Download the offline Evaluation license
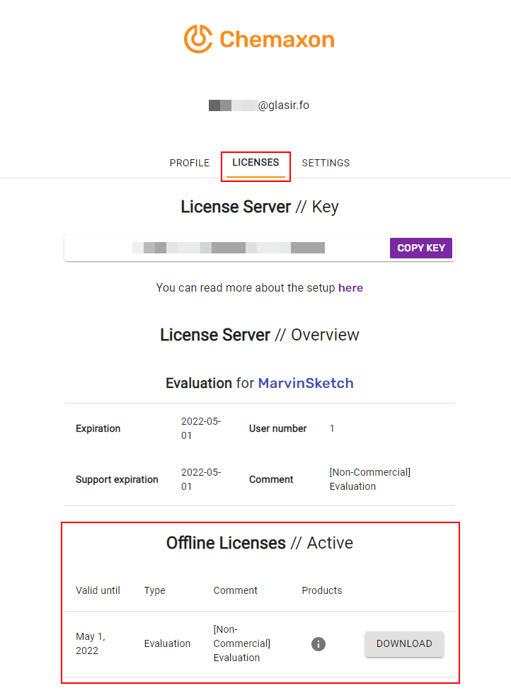 pos(404,644)
